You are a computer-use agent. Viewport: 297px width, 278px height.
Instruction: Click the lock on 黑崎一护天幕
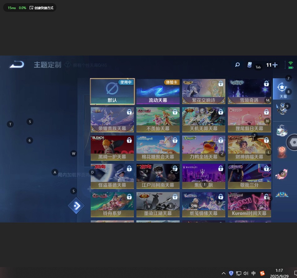point(129,140)
